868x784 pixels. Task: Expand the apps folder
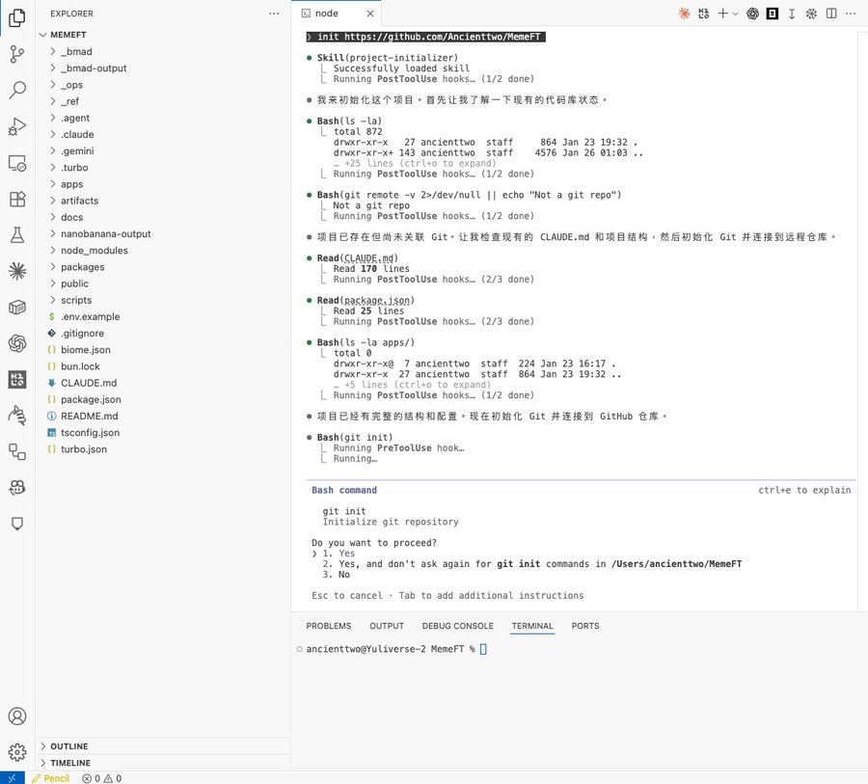click(x=163, y=184)
